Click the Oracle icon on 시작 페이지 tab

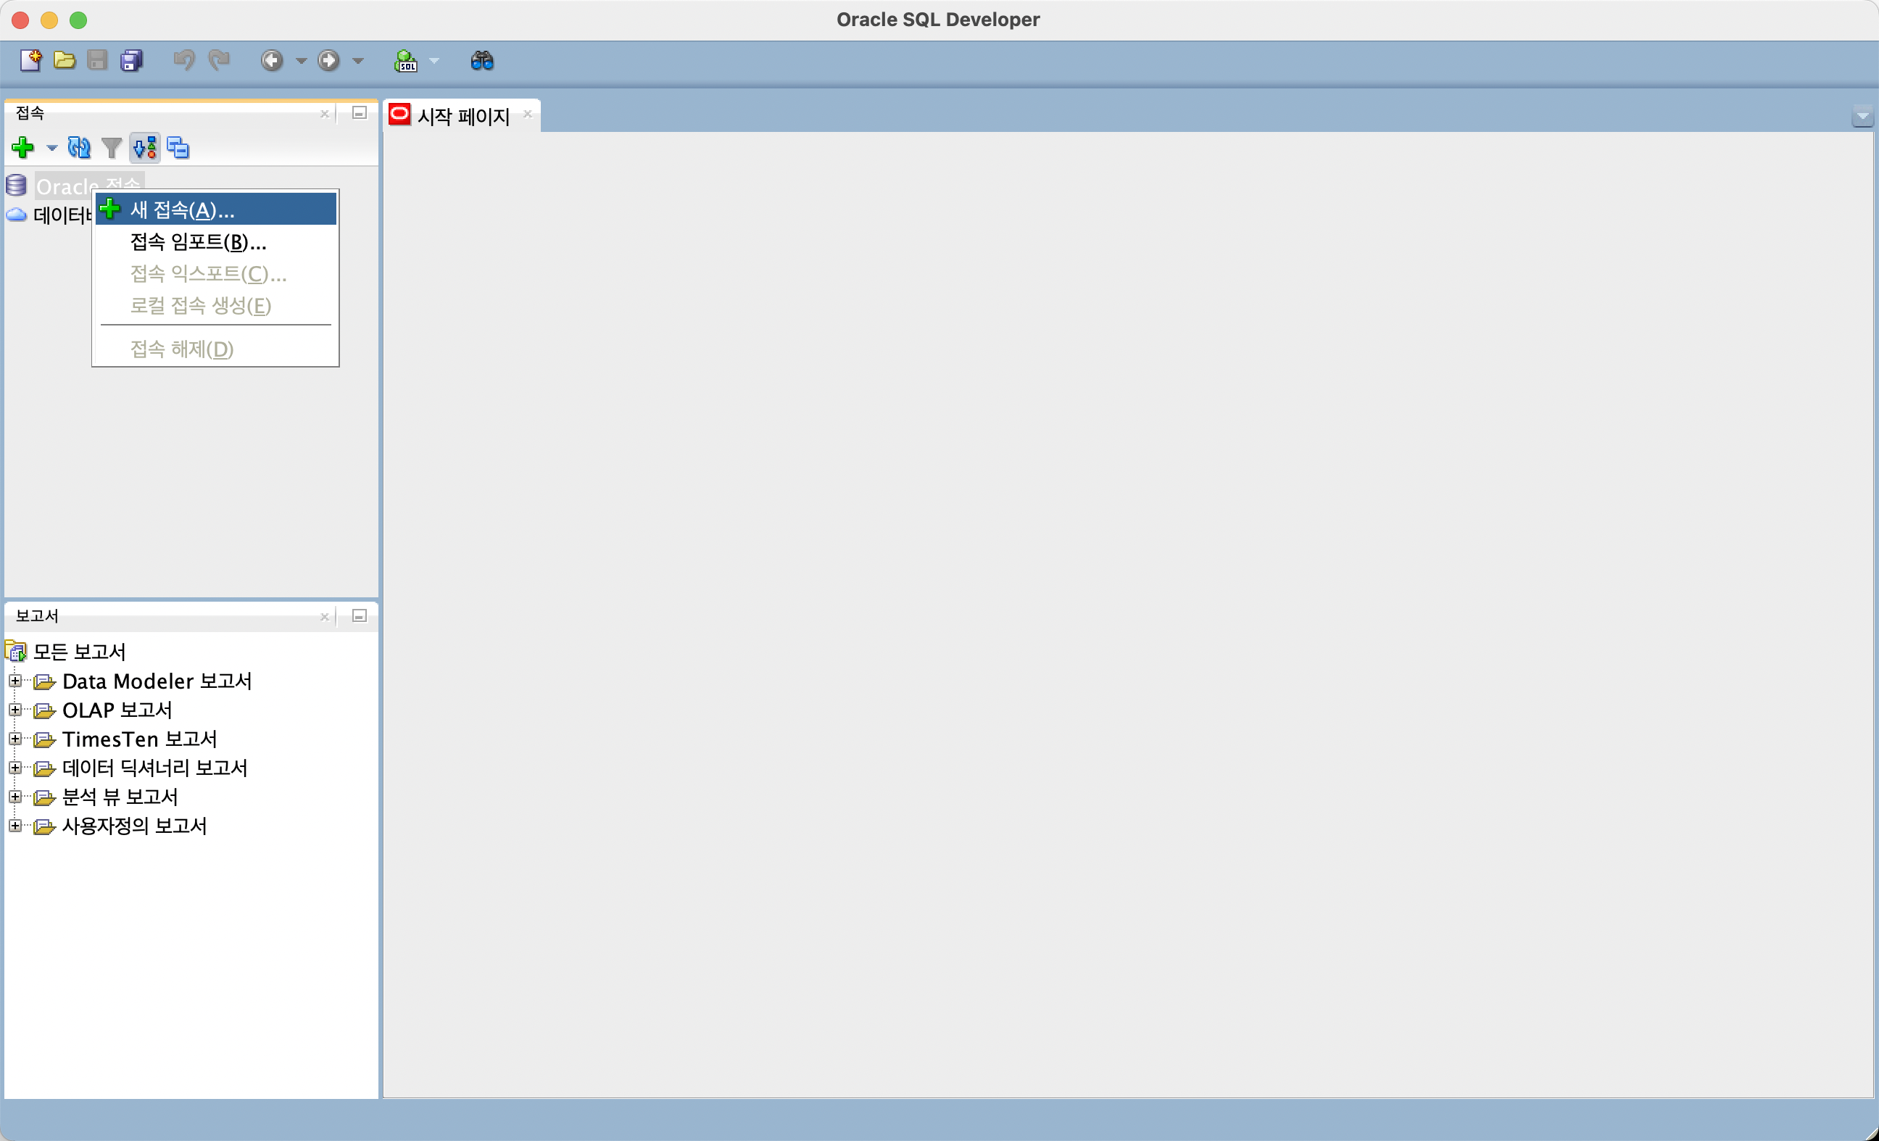click(x=399, y=115)
